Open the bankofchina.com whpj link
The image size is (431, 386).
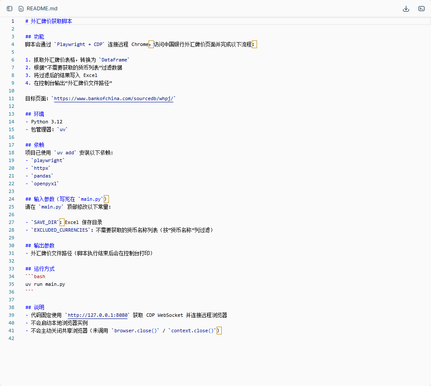coord(114,98)
